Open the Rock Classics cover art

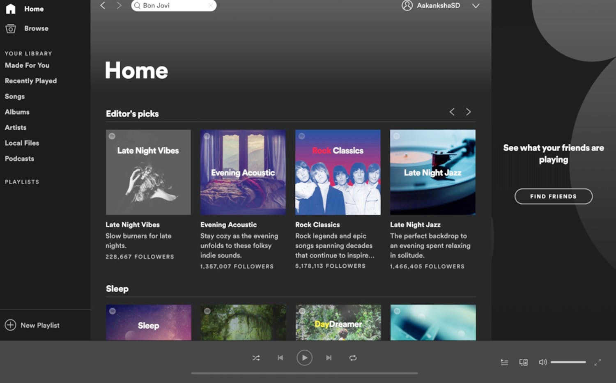[x=338, y=172]
